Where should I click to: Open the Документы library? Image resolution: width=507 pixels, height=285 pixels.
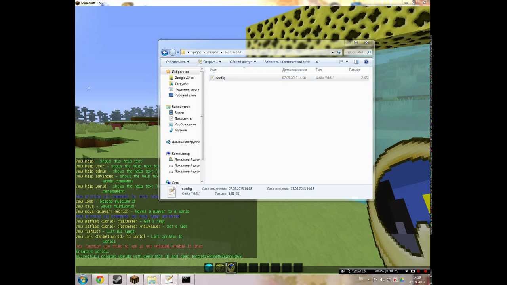pyautogui.click(x=183, y=118)
